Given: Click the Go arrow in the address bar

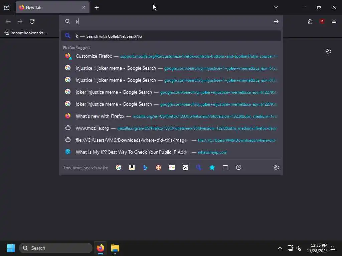Looking at the screenshot, I should tap(276, 21).
